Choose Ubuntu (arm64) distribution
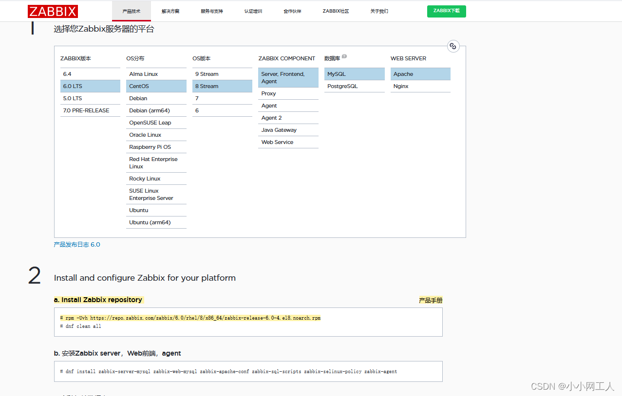622x396 pixels. click(156, 222)
